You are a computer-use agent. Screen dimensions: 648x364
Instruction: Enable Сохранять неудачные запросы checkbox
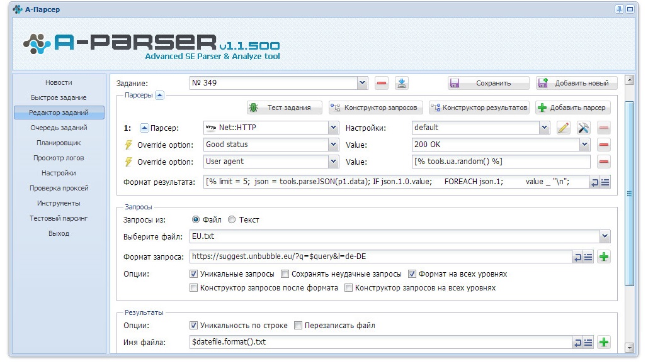point(285,273)
